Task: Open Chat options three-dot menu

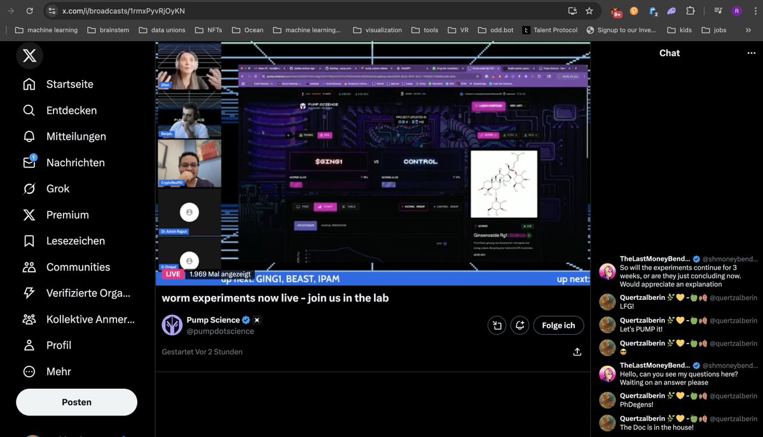Action: point(752,53)
